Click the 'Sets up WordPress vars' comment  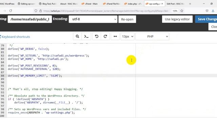point(47,109)
